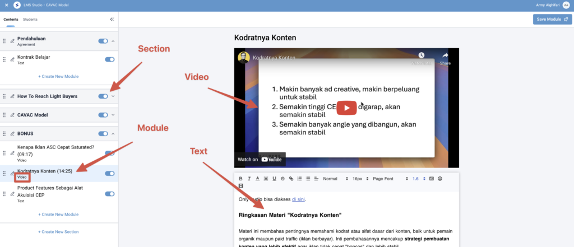Click the numbered list icon
Viewport: 574px width, 247px height.
(299, 179)
